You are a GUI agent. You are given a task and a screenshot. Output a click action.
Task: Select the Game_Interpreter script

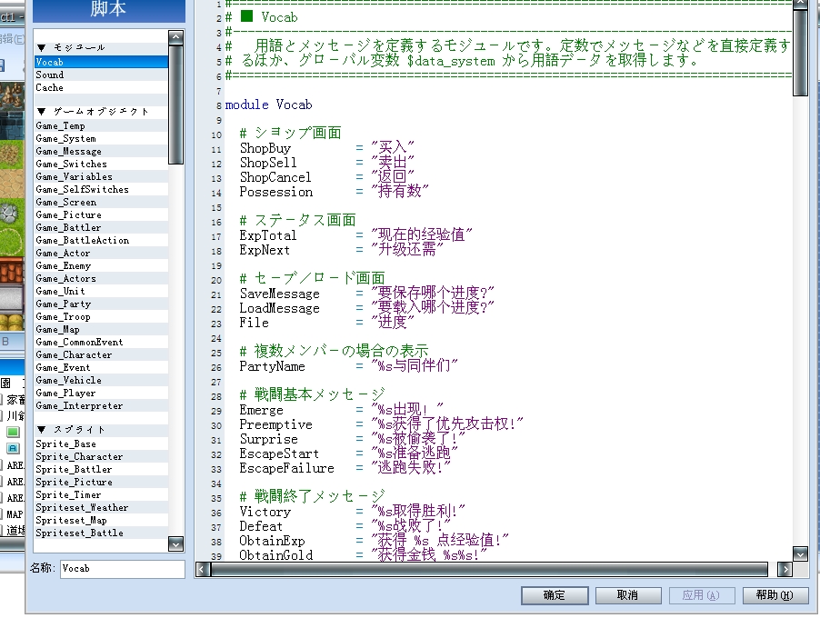[102, 405]
